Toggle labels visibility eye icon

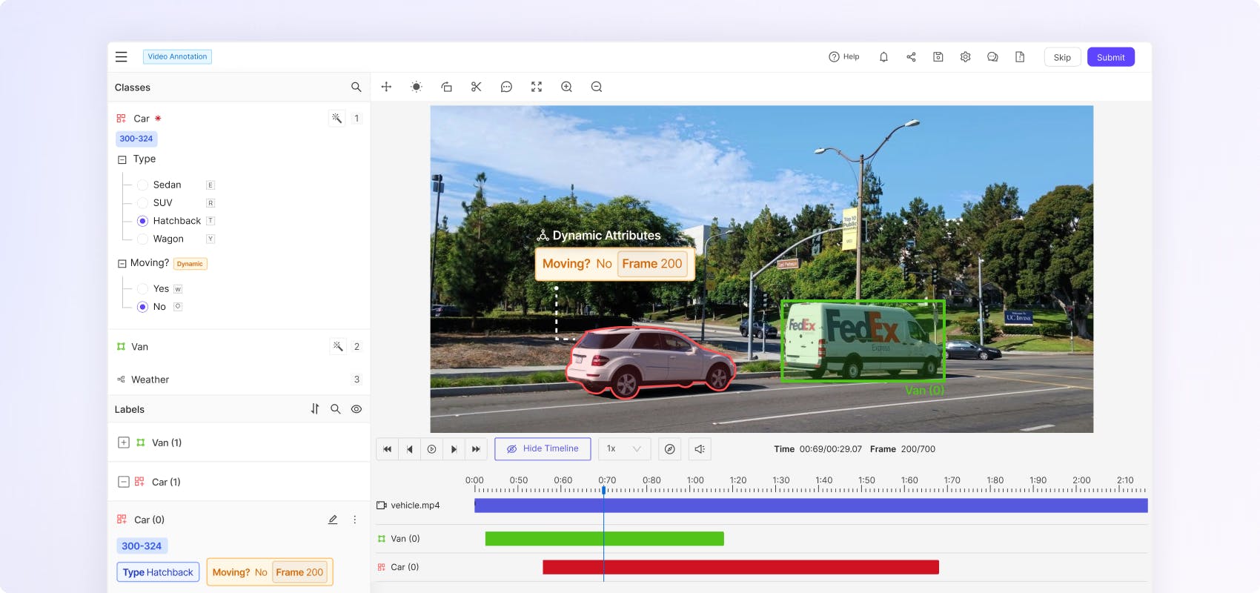pyautogui.click(x=357, y=409)
